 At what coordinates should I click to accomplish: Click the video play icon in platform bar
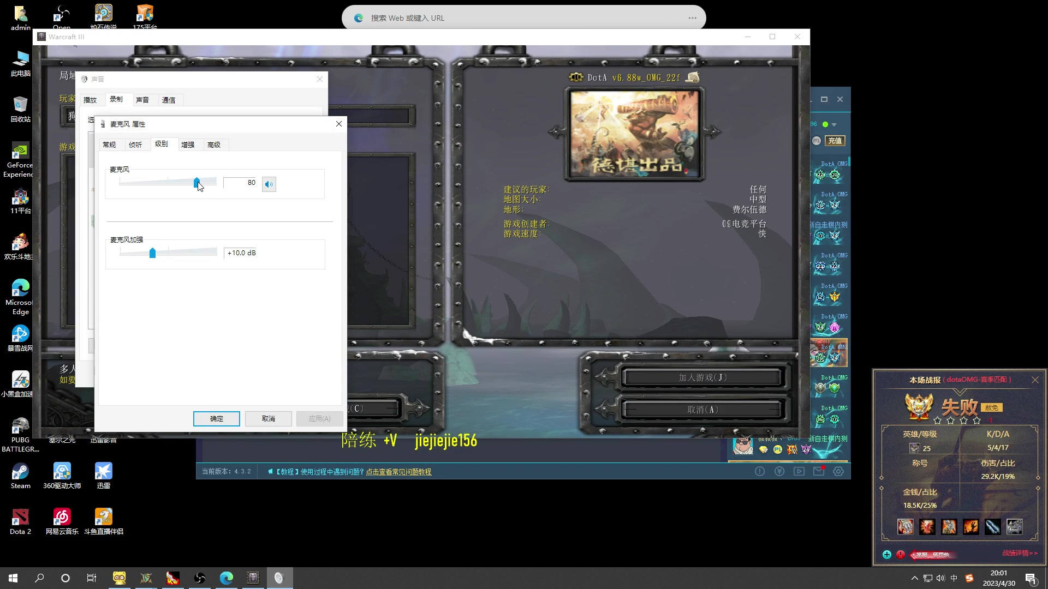click(799, 471)
